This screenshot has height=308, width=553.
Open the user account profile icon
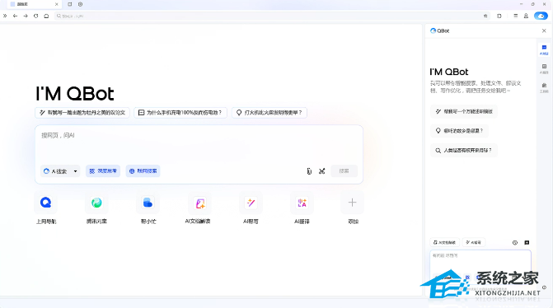pyautogui.click(x=526, y=16)
